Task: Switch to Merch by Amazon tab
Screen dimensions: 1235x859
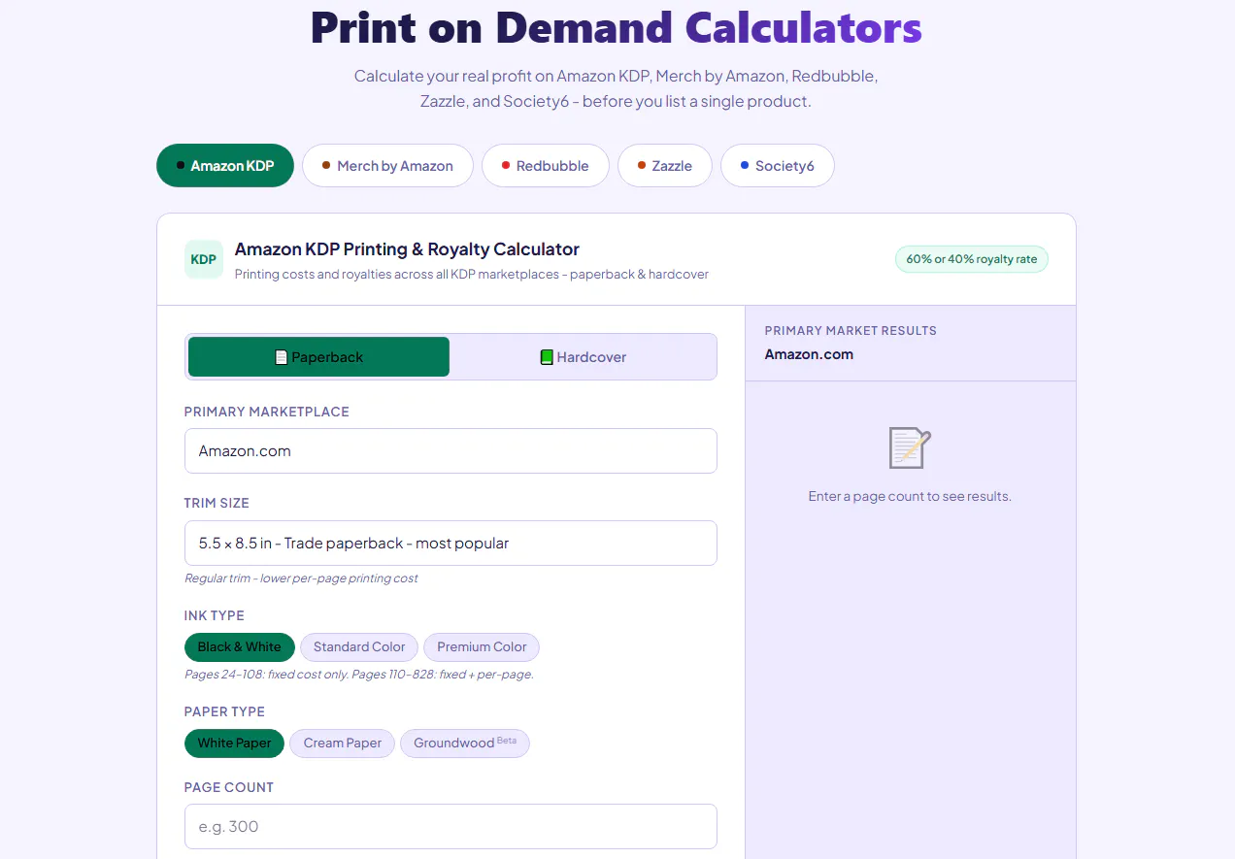Action: (387, 166)
